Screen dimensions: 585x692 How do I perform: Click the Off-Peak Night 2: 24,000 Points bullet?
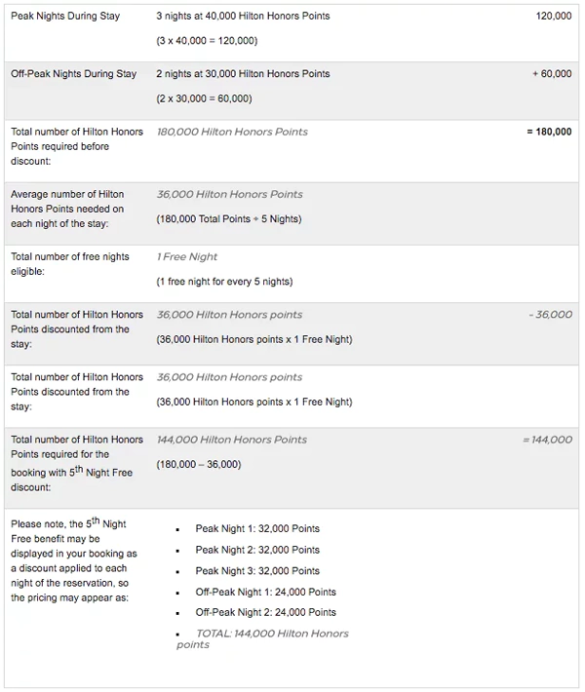[265, 612]
